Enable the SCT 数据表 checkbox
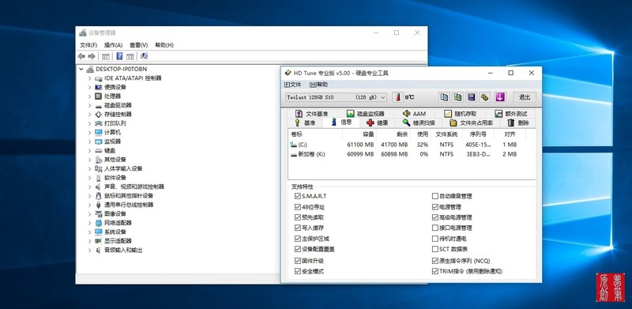This screenshot has height=309, width=632. 435,249
